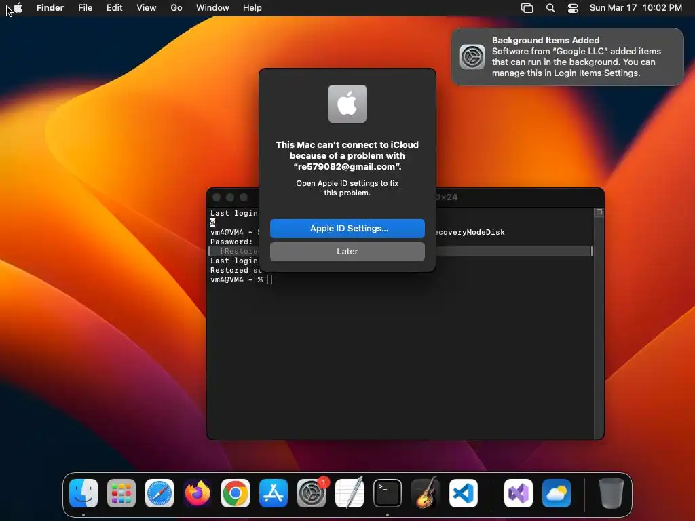Open the Background Items Added notification

(567, 57)
